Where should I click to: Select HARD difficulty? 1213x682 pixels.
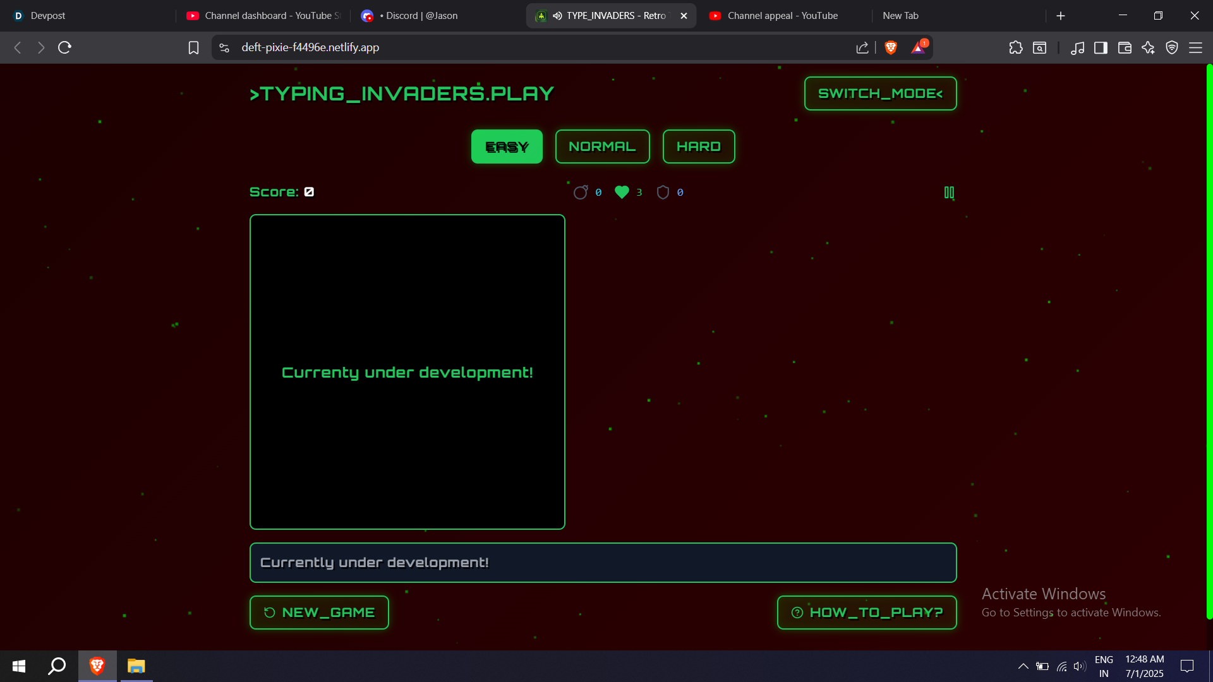point(699,147)
